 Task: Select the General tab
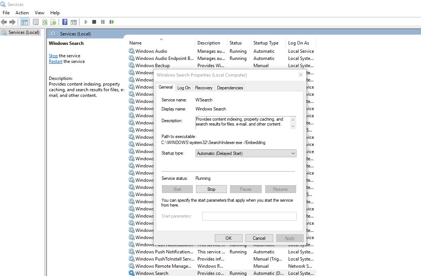pyautogui.click(x=165, y=87)
